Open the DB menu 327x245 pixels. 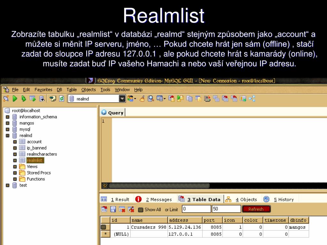(59, 90)
